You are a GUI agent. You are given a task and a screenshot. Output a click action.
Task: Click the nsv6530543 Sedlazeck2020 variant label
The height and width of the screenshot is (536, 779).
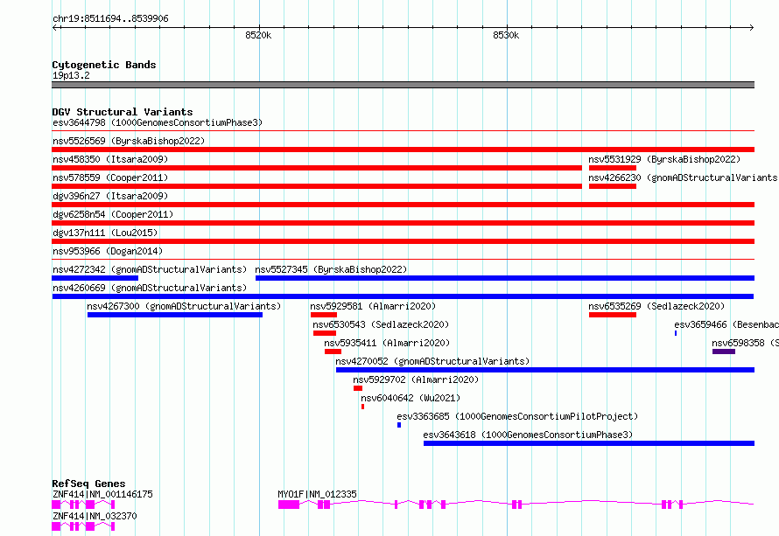381,324
